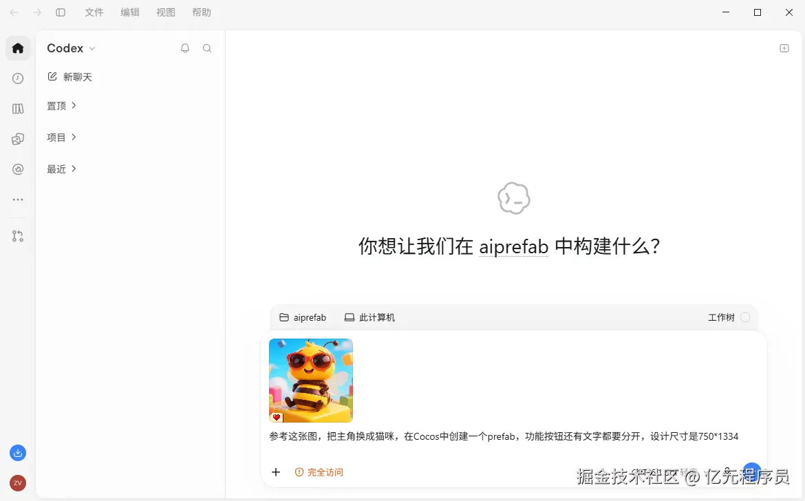Screen dimensions: 805x501
Task: Click the new window plus icon at top right
Action: click(784, 48)
